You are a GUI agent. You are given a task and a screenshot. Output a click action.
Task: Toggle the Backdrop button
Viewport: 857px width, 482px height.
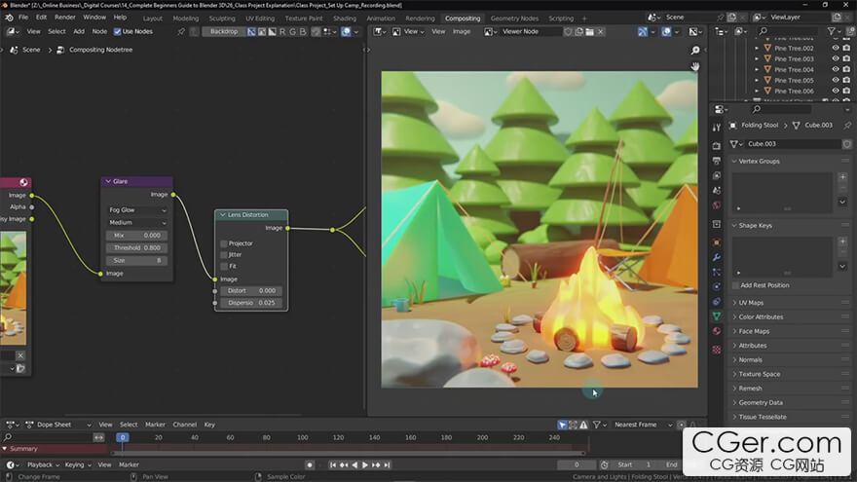[224, 32]
